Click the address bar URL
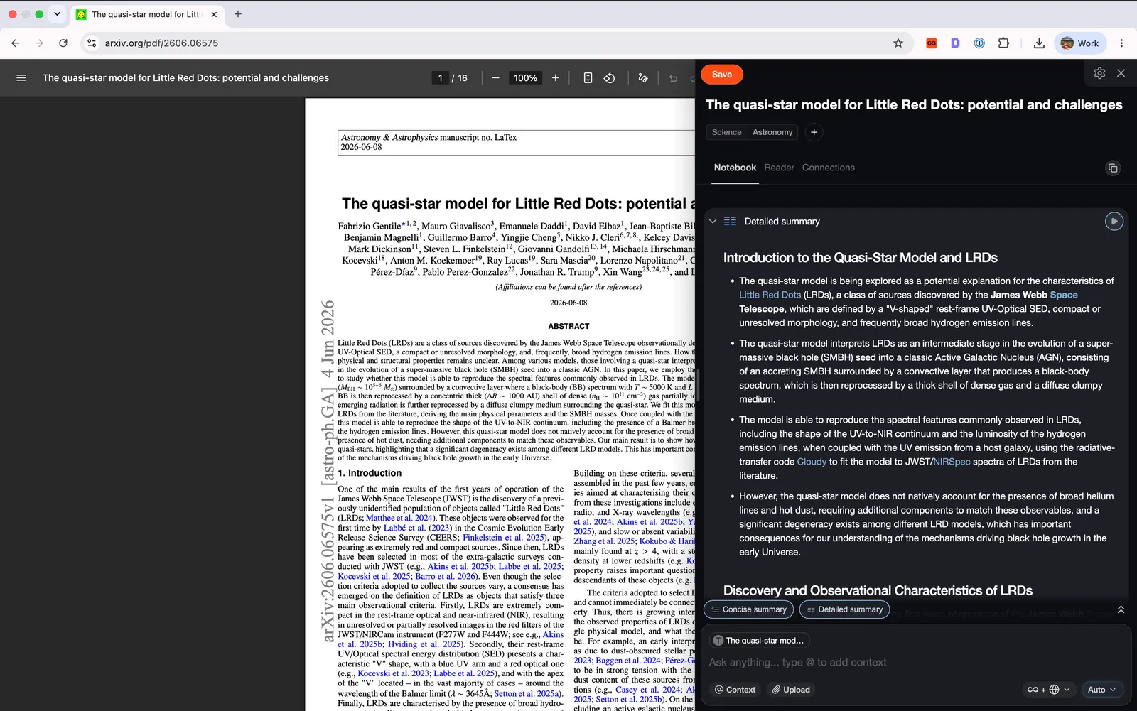The image size is (1137, 711). [161, 43]
